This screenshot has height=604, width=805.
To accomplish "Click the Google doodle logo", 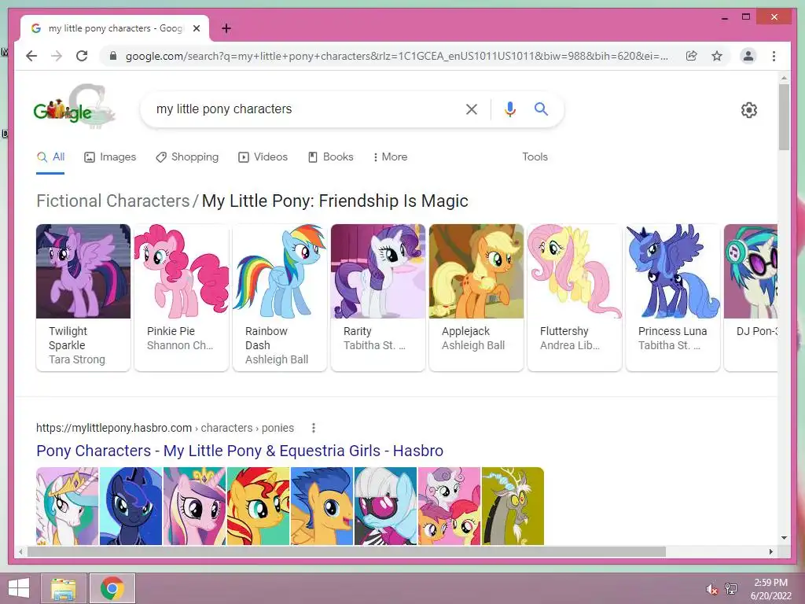I will pyautogui.click(x=75, y=106).
